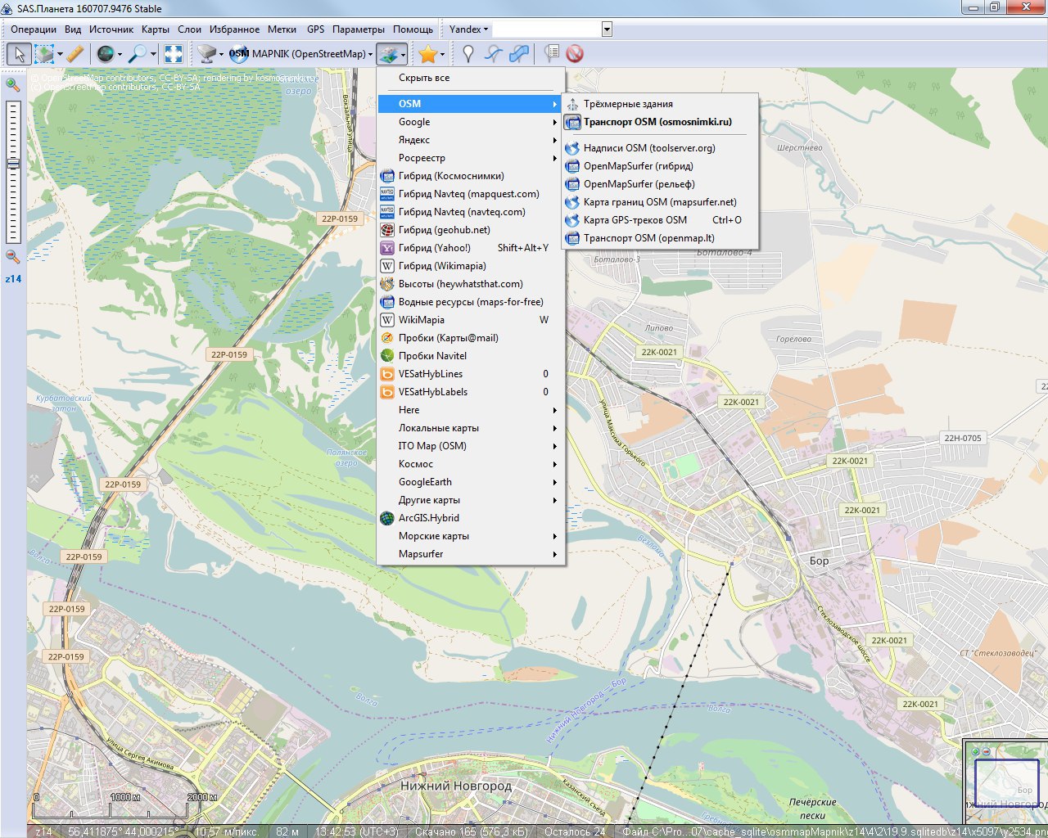The width and height of the screenshot is (1048, 838).
Task: Open the Операции menu
Action: pos(34,29)
